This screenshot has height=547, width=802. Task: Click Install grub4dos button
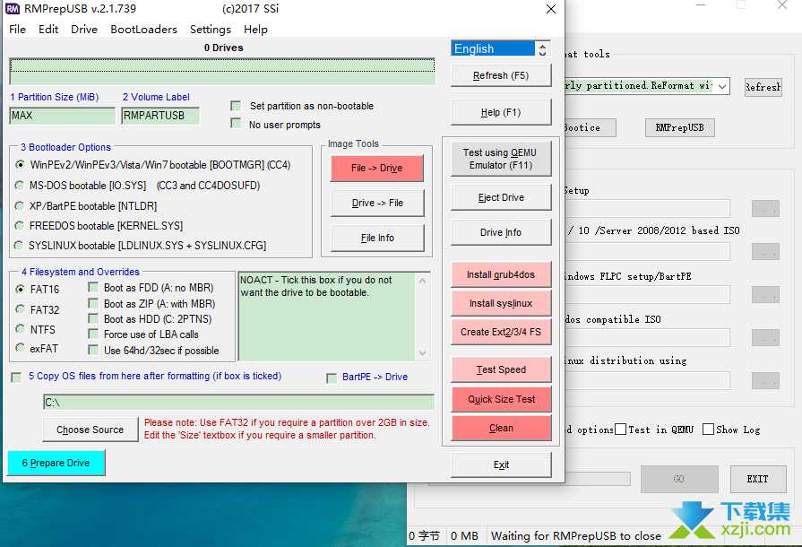coord(501,274)
